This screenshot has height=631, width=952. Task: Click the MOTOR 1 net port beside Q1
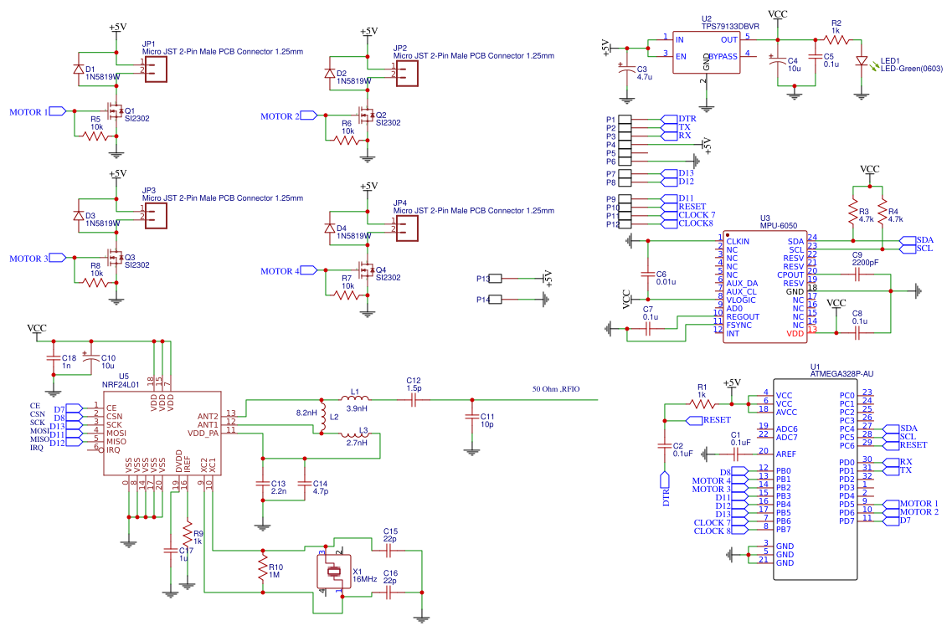pyautogui.click(x=58, y=111)
